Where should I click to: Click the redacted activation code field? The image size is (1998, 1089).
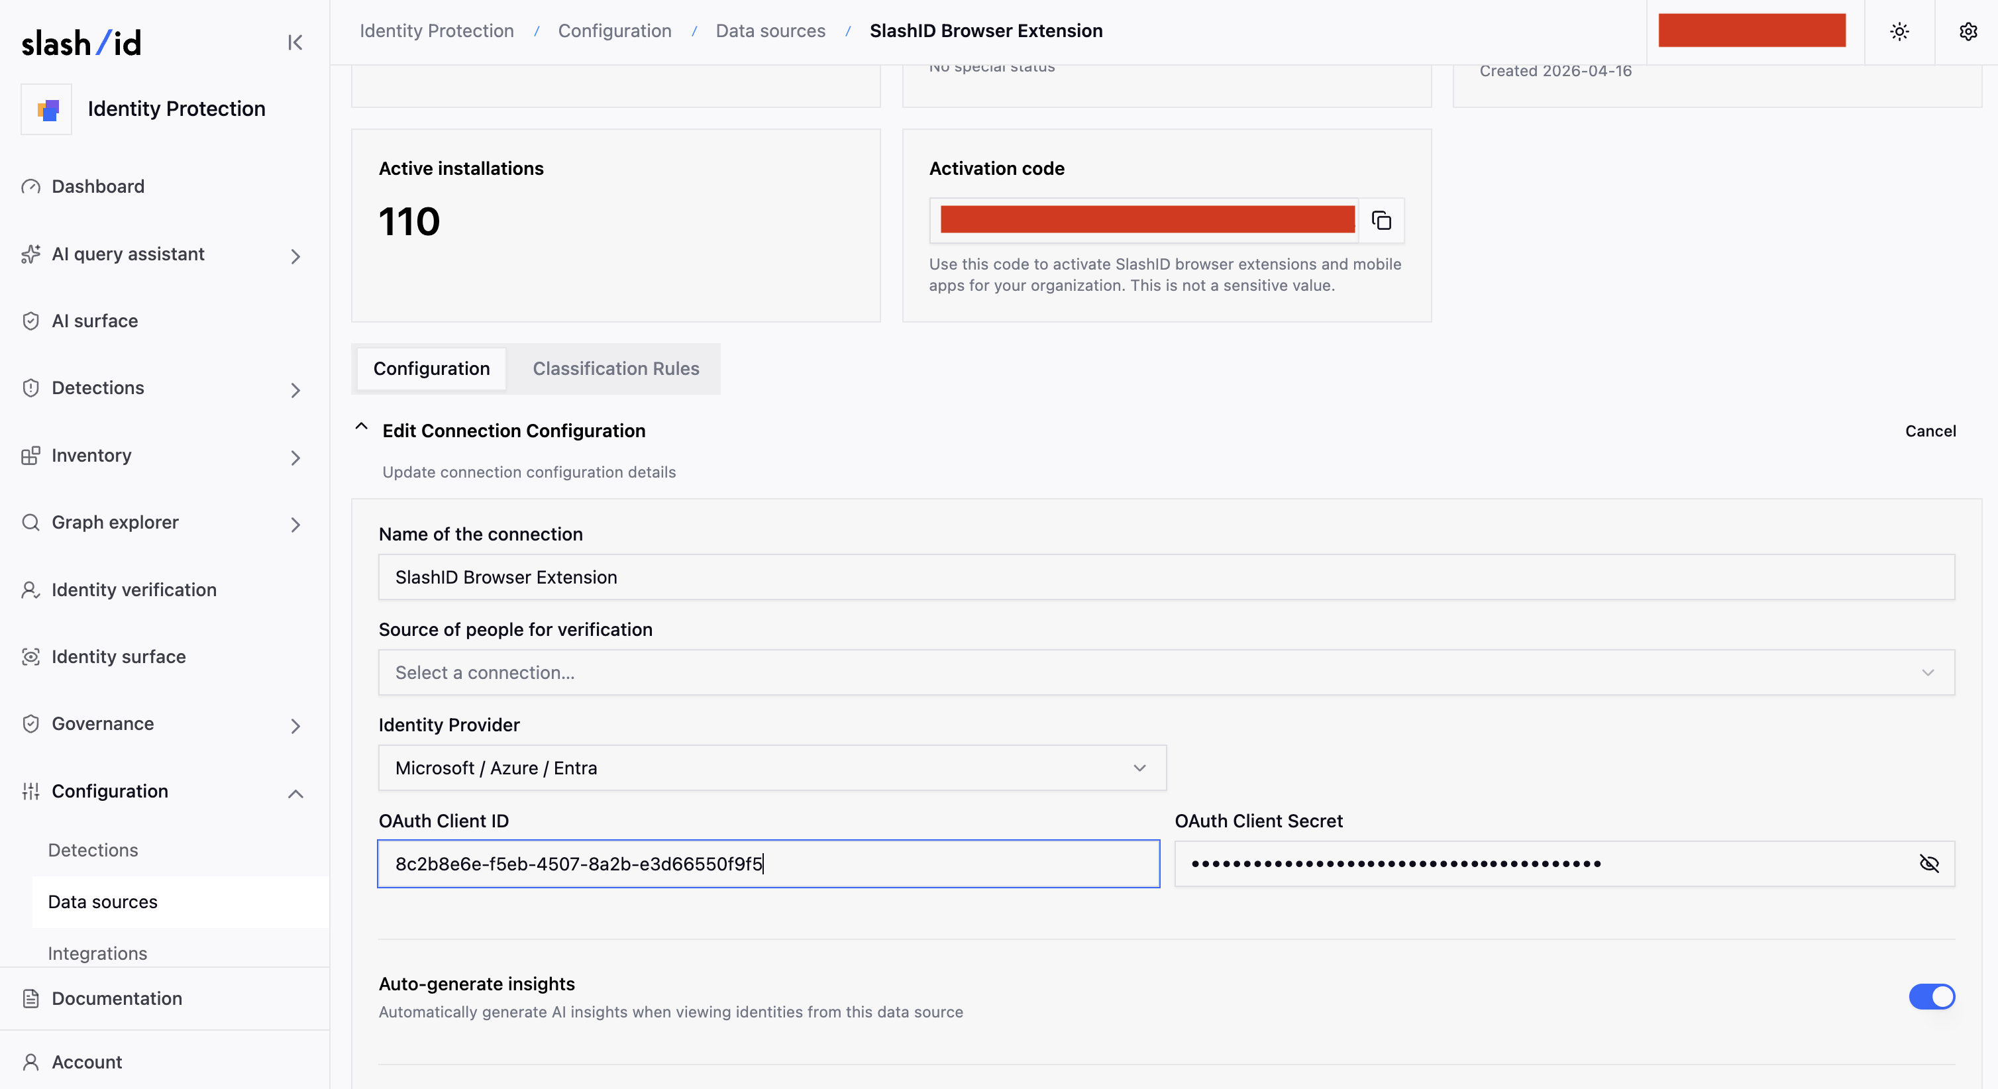[x=1145, y=221]
